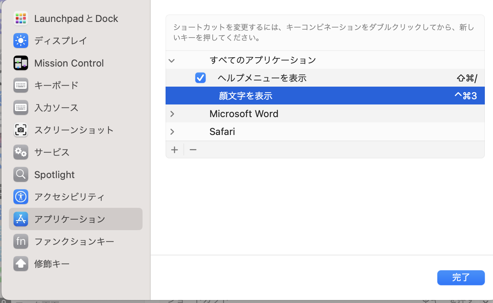Add a shortcut with the plus button
Screen dimensions: 493x303
tap(174, 150)
